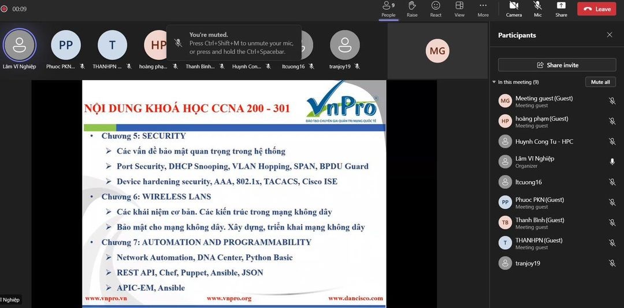
Task: Click muted mic icon beside Meeting guest
Action: coord(612,101)
